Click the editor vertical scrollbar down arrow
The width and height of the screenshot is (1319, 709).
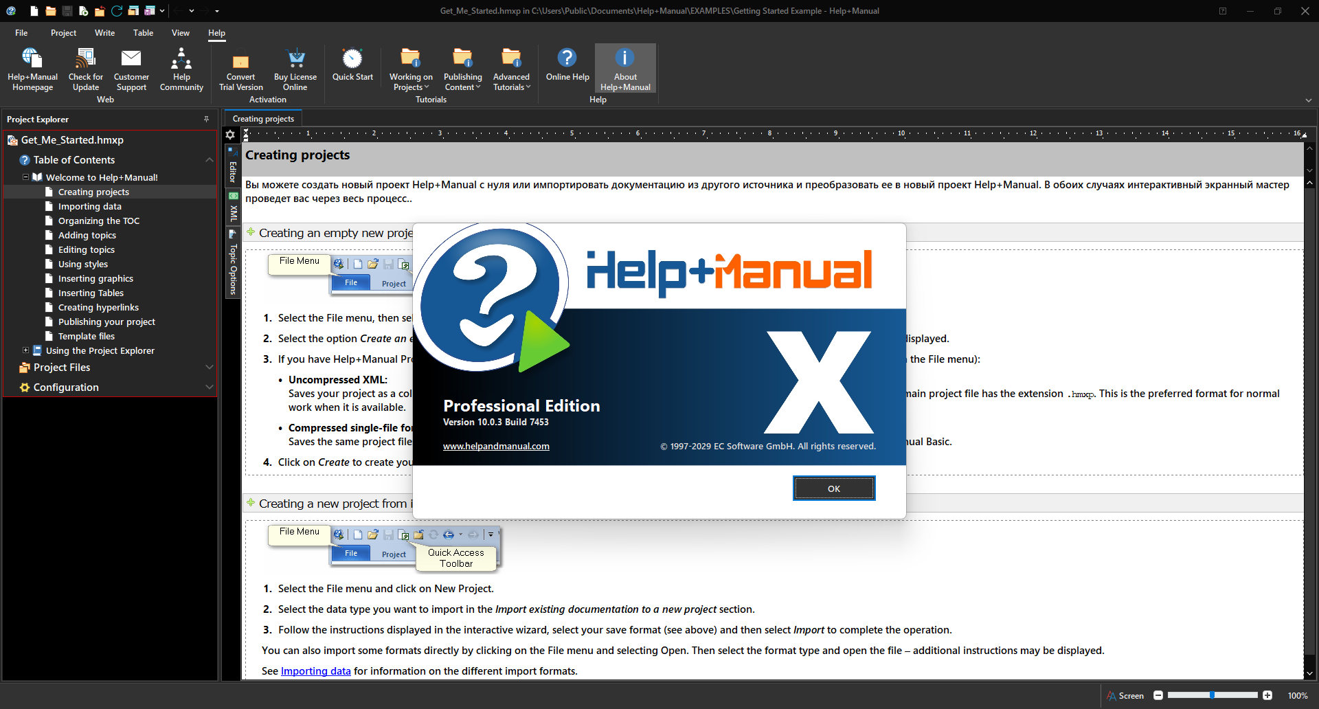(1310, 674)
